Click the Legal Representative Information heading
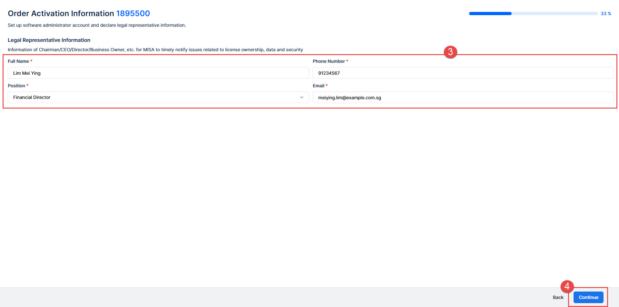The height and width of the screenshot is (307, 619). click(x=49, y=40)
